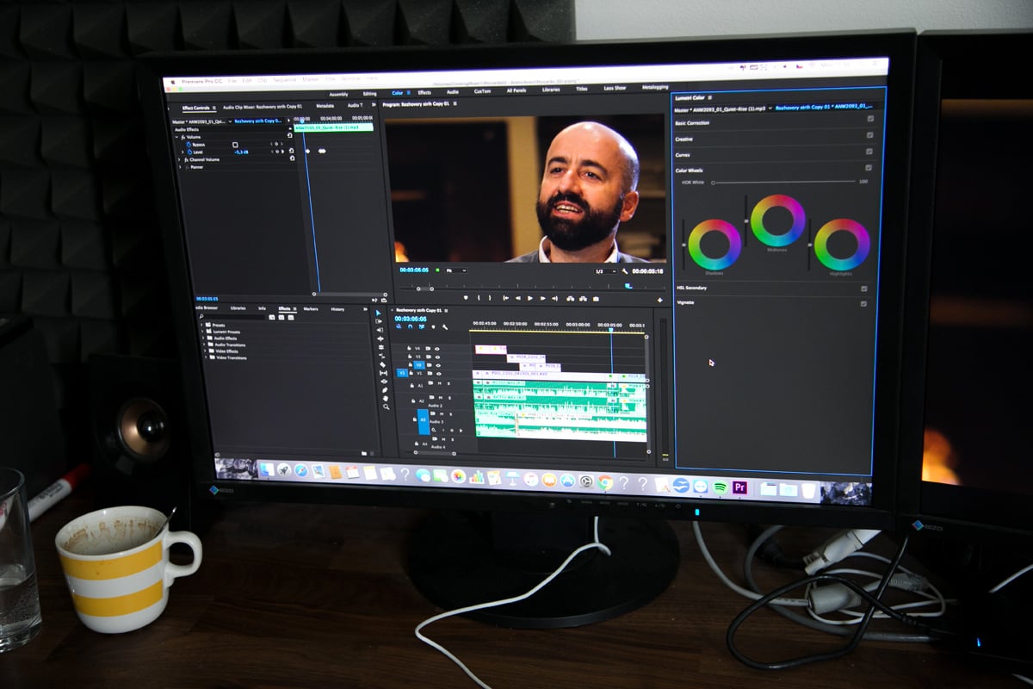Switch to the Assembly workspace
The image size is (1033, 689).
(338, 94)
